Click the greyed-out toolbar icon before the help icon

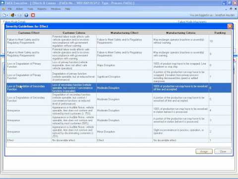pos(20,15)
